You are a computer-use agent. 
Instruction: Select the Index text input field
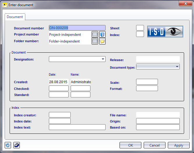[x=77, y=127]
